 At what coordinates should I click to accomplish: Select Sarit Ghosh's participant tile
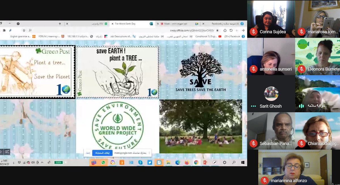271,93
